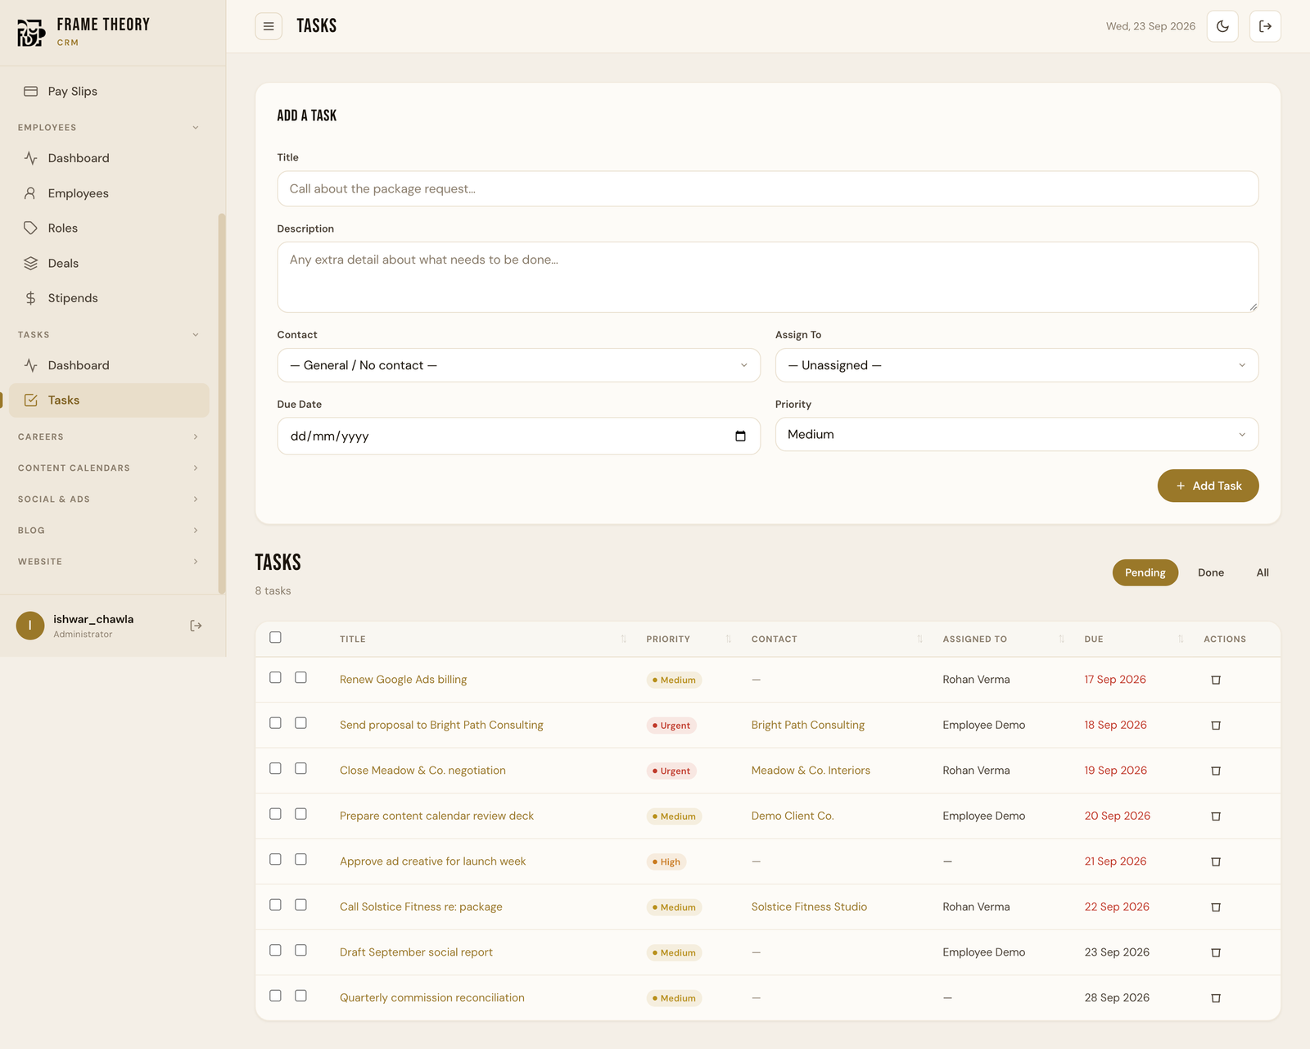Open the Renew Google Ads billing task link
Viewport: 1310px width, 1049px height.
[403, 680]
